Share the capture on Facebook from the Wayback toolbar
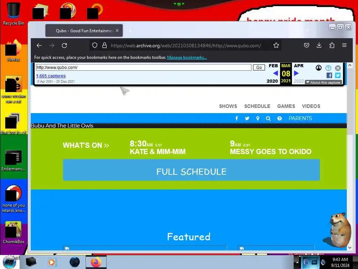This screenshot has height=269, width=358. 329,75
